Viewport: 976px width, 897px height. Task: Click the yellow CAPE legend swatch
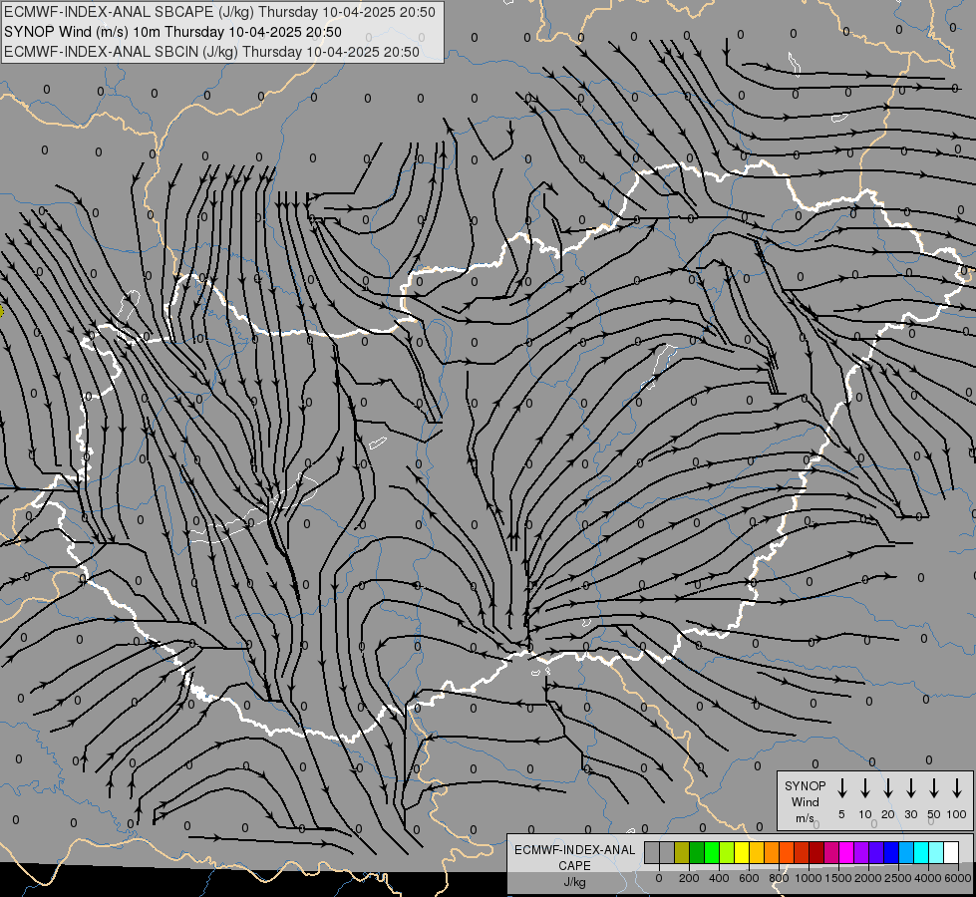pyautogui.click(x=742, y=852)
